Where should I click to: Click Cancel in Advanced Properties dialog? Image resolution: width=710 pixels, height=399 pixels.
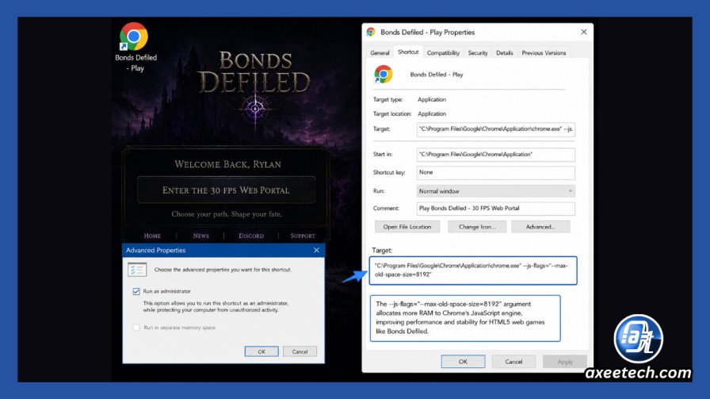pyautogui.click(x=300, y=351)
